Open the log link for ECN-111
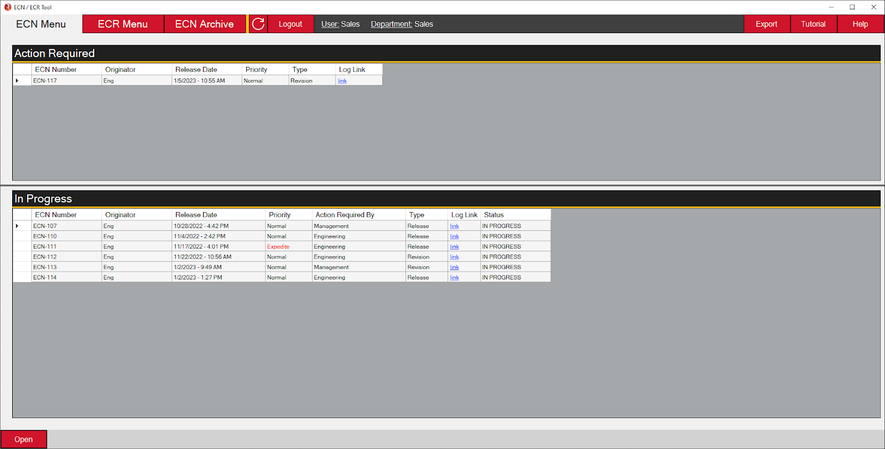 click(x=454, y=247)
